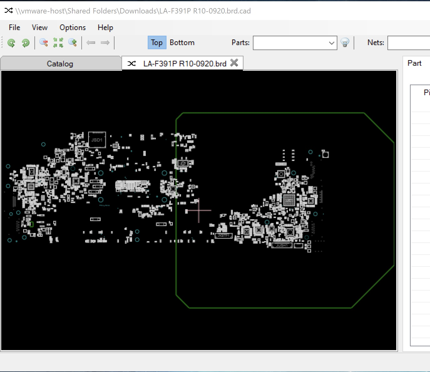Go forward with the right arrow
This screenshot has height=372, width=430.
pos(105,43)
